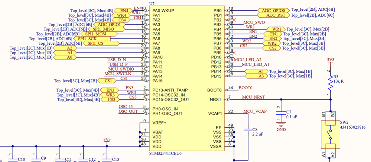Select the VBAT pin name
Image resolution: width=371 pixels, height=162 pixels.
158,132
